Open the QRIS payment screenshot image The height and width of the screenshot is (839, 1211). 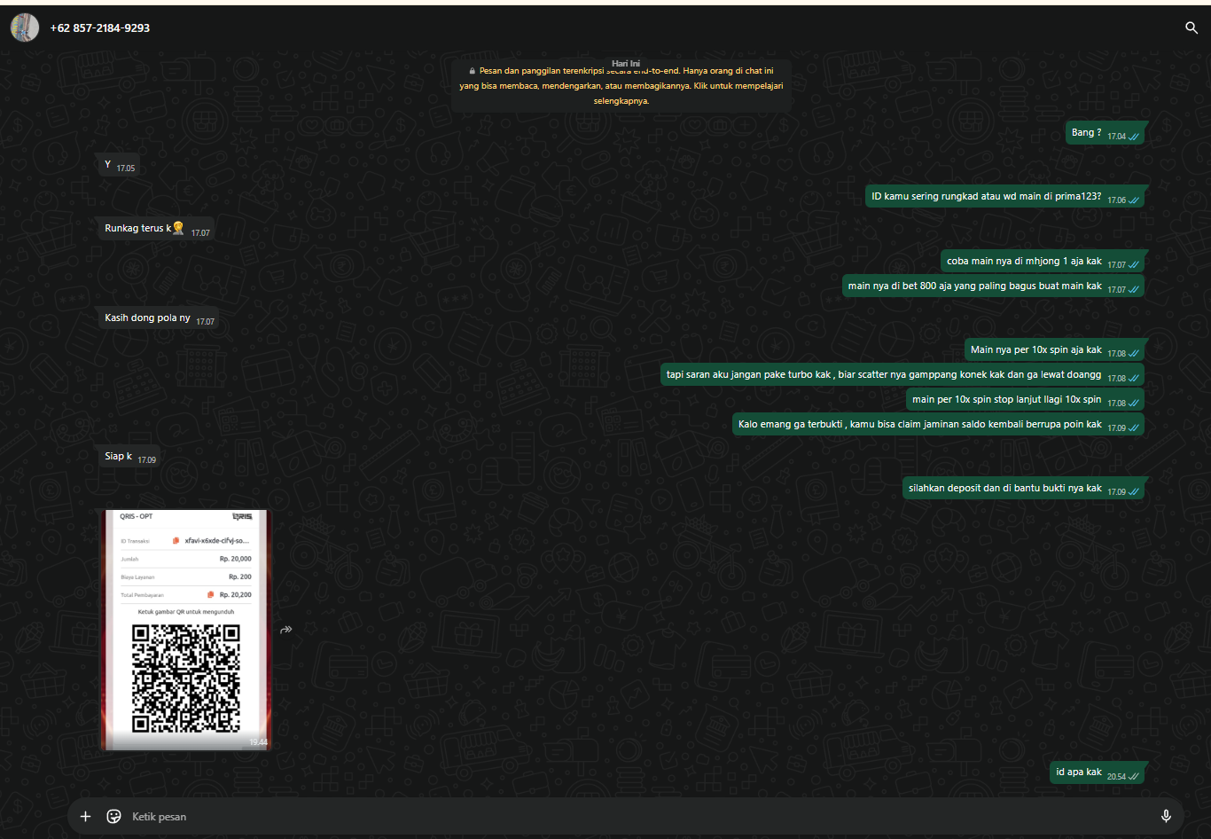186,630
